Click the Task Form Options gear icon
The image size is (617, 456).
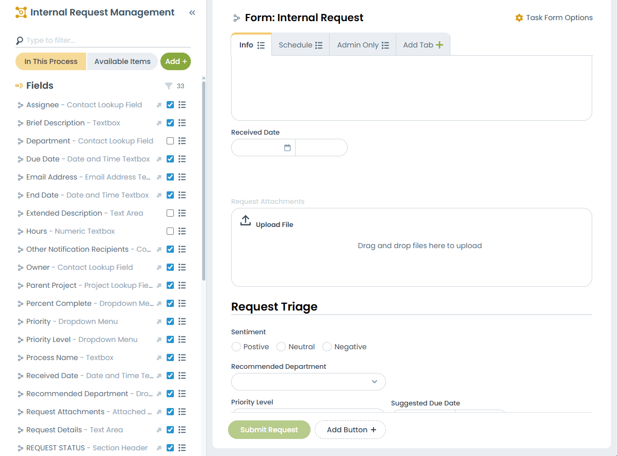519,18
